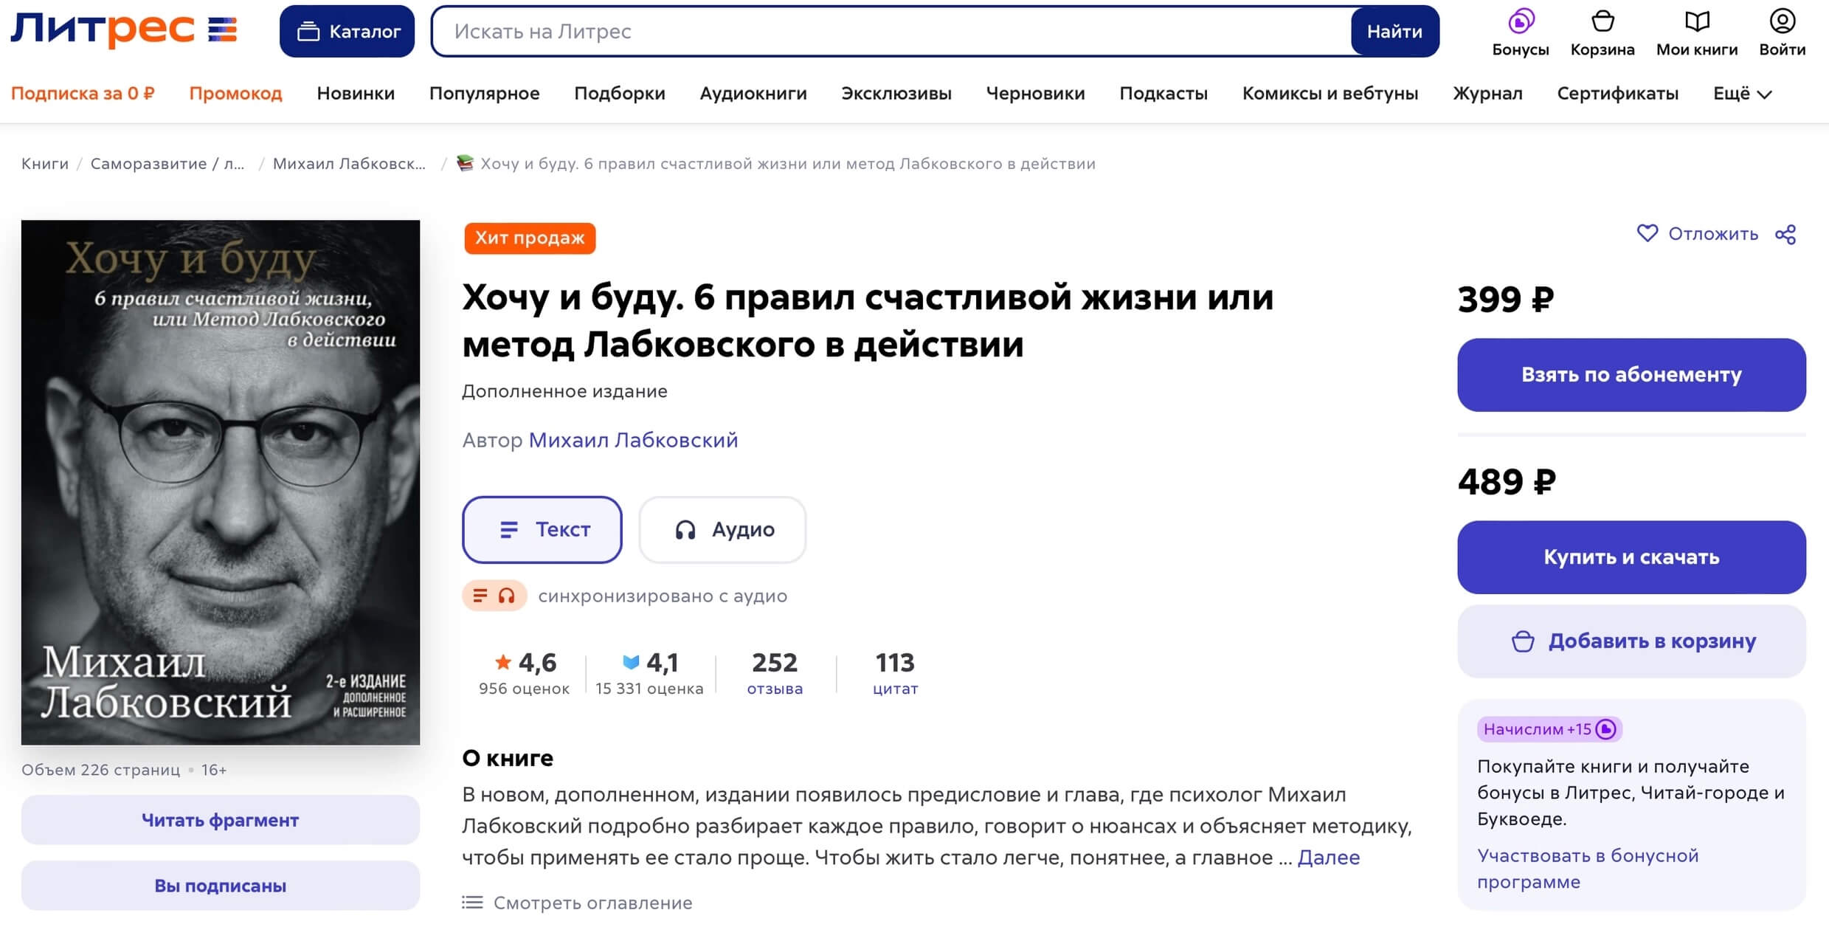Select the Аудио format tab
This screenshot has height=930, width=1829.
[x=722, y=529]
